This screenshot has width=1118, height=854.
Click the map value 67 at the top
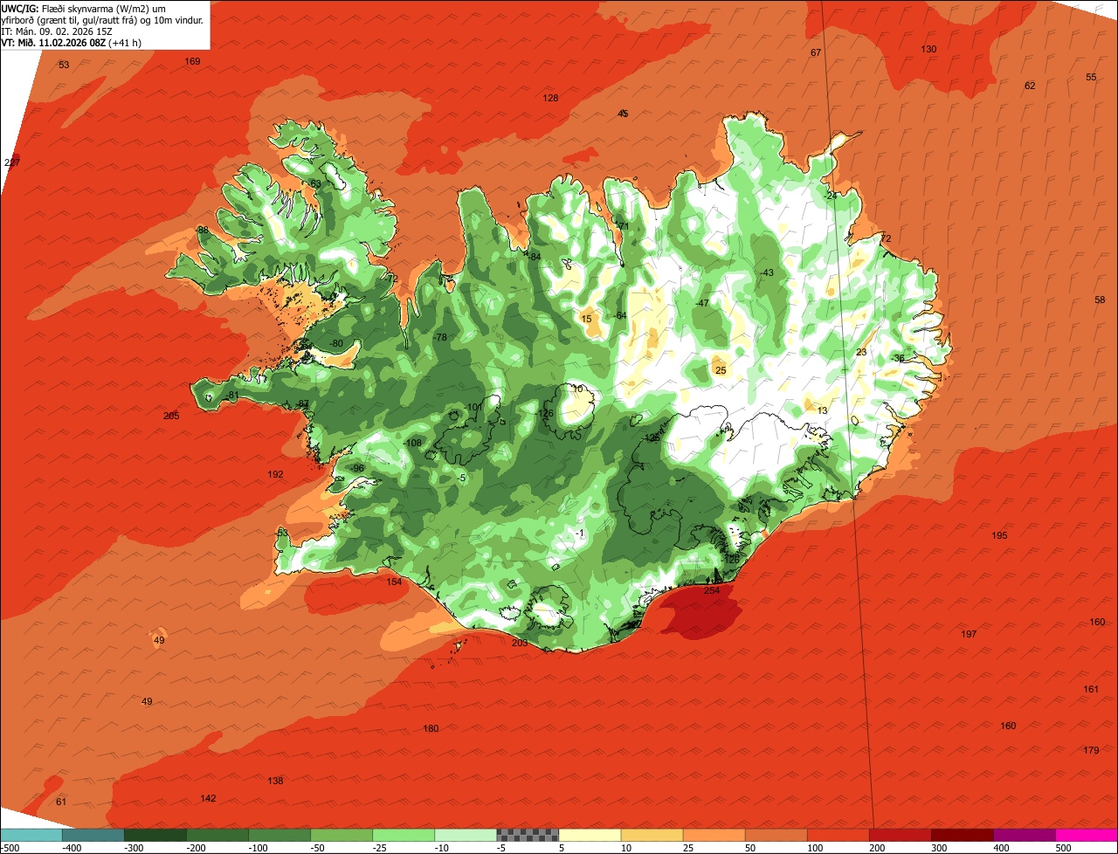(x=816, y=53)
